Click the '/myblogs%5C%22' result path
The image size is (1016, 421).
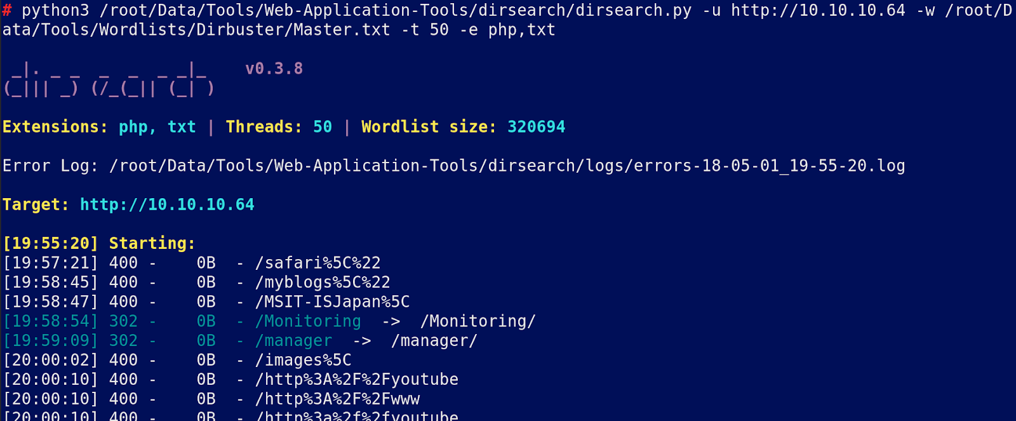point(323,283)
